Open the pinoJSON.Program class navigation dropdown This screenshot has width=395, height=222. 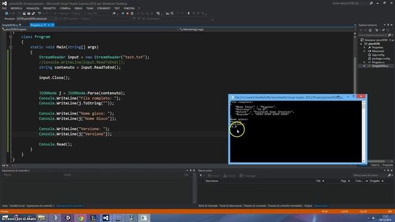click(x=89, y=30)
